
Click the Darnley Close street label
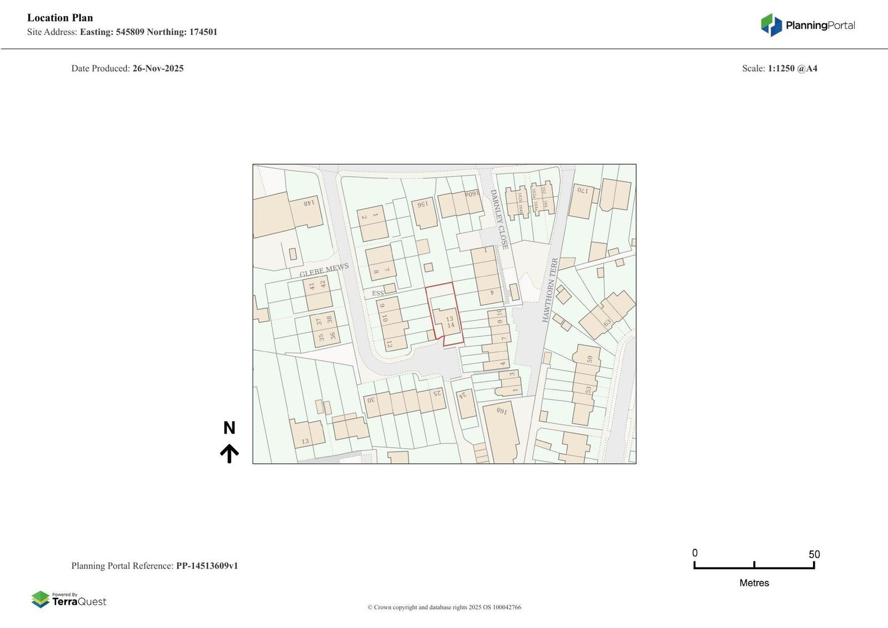(x=499, y=219)
